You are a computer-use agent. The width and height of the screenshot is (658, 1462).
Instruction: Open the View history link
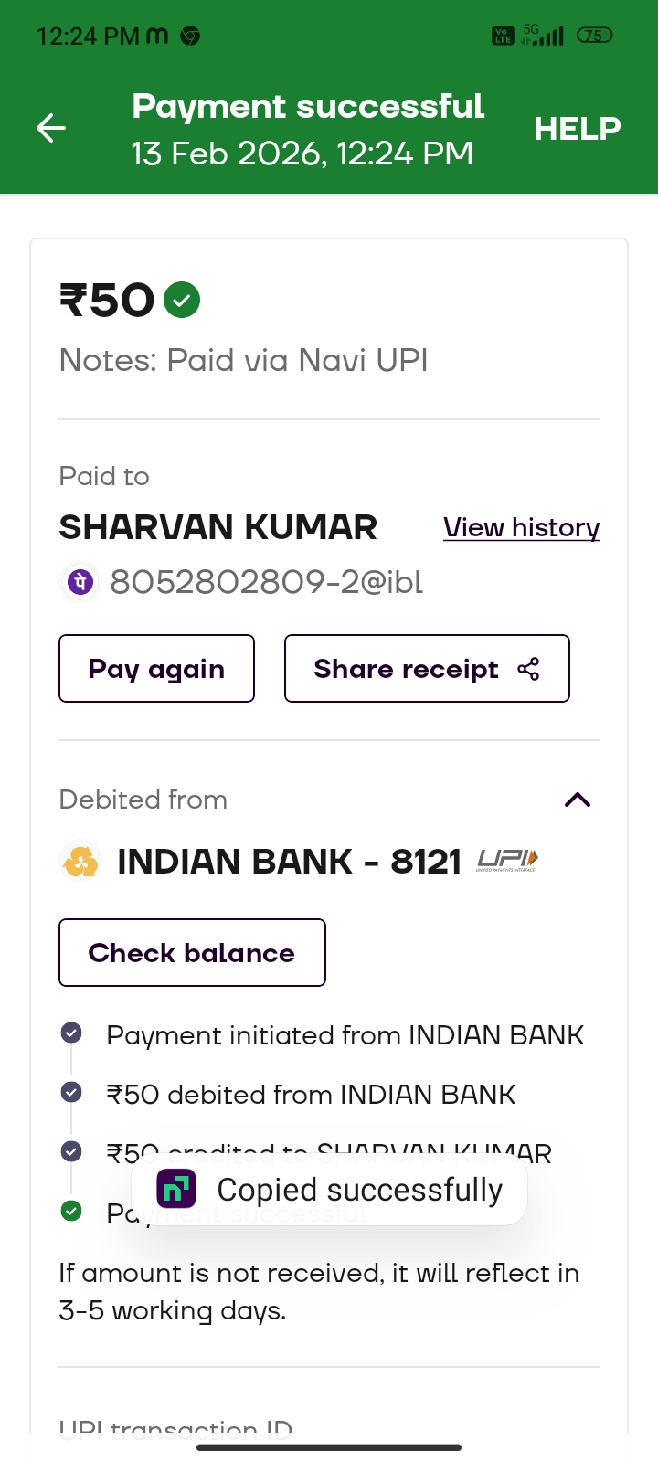click(521, 528)
